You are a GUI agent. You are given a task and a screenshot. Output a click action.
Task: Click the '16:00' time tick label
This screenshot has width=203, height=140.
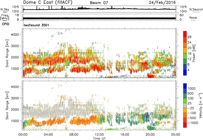125,135
